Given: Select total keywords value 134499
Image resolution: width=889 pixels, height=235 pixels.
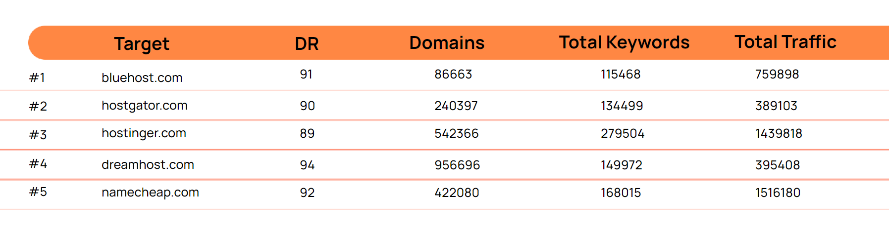Looking at the screenshot, I should [x=622, y=106].
